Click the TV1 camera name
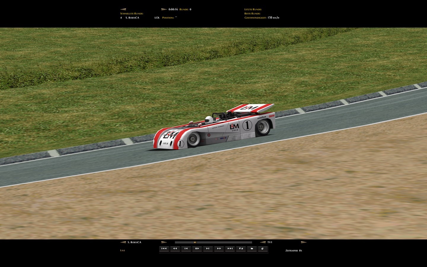 coord(270,242)
